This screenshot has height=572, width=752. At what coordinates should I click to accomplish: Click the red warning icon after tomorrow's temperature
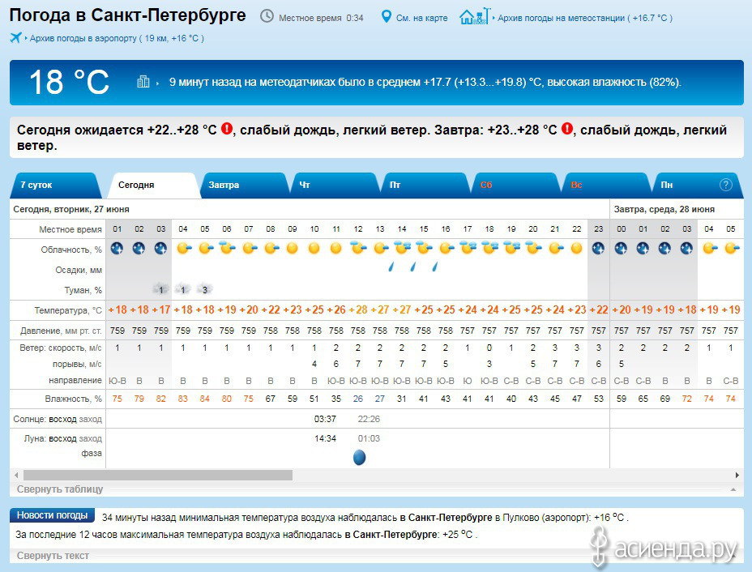pyautogui.click(x=567, y=129)
